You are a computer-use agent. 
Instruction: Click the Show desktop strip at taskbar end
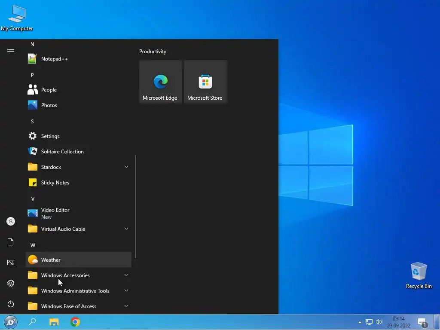point(437,322)
